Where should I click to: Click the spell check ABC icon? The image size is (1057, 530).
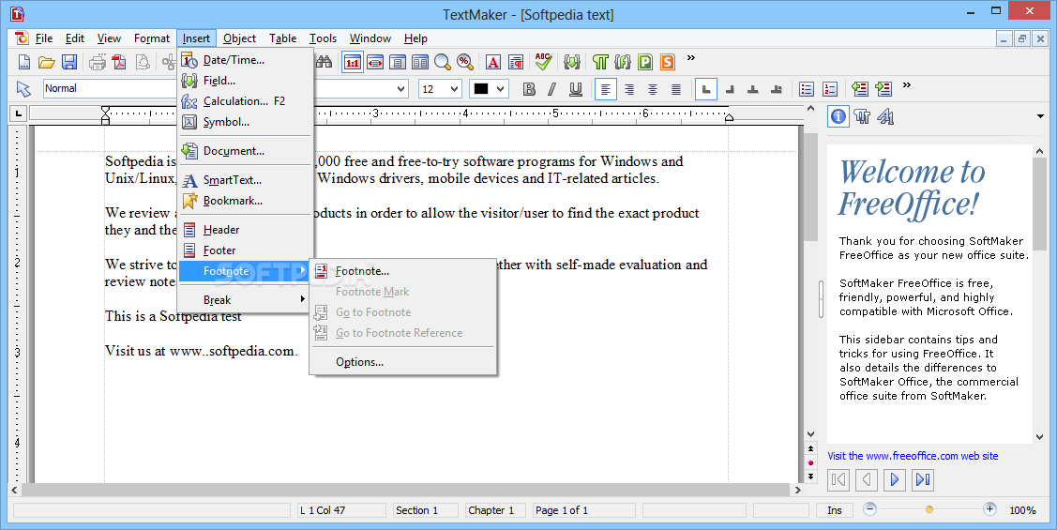click(543, 62)
